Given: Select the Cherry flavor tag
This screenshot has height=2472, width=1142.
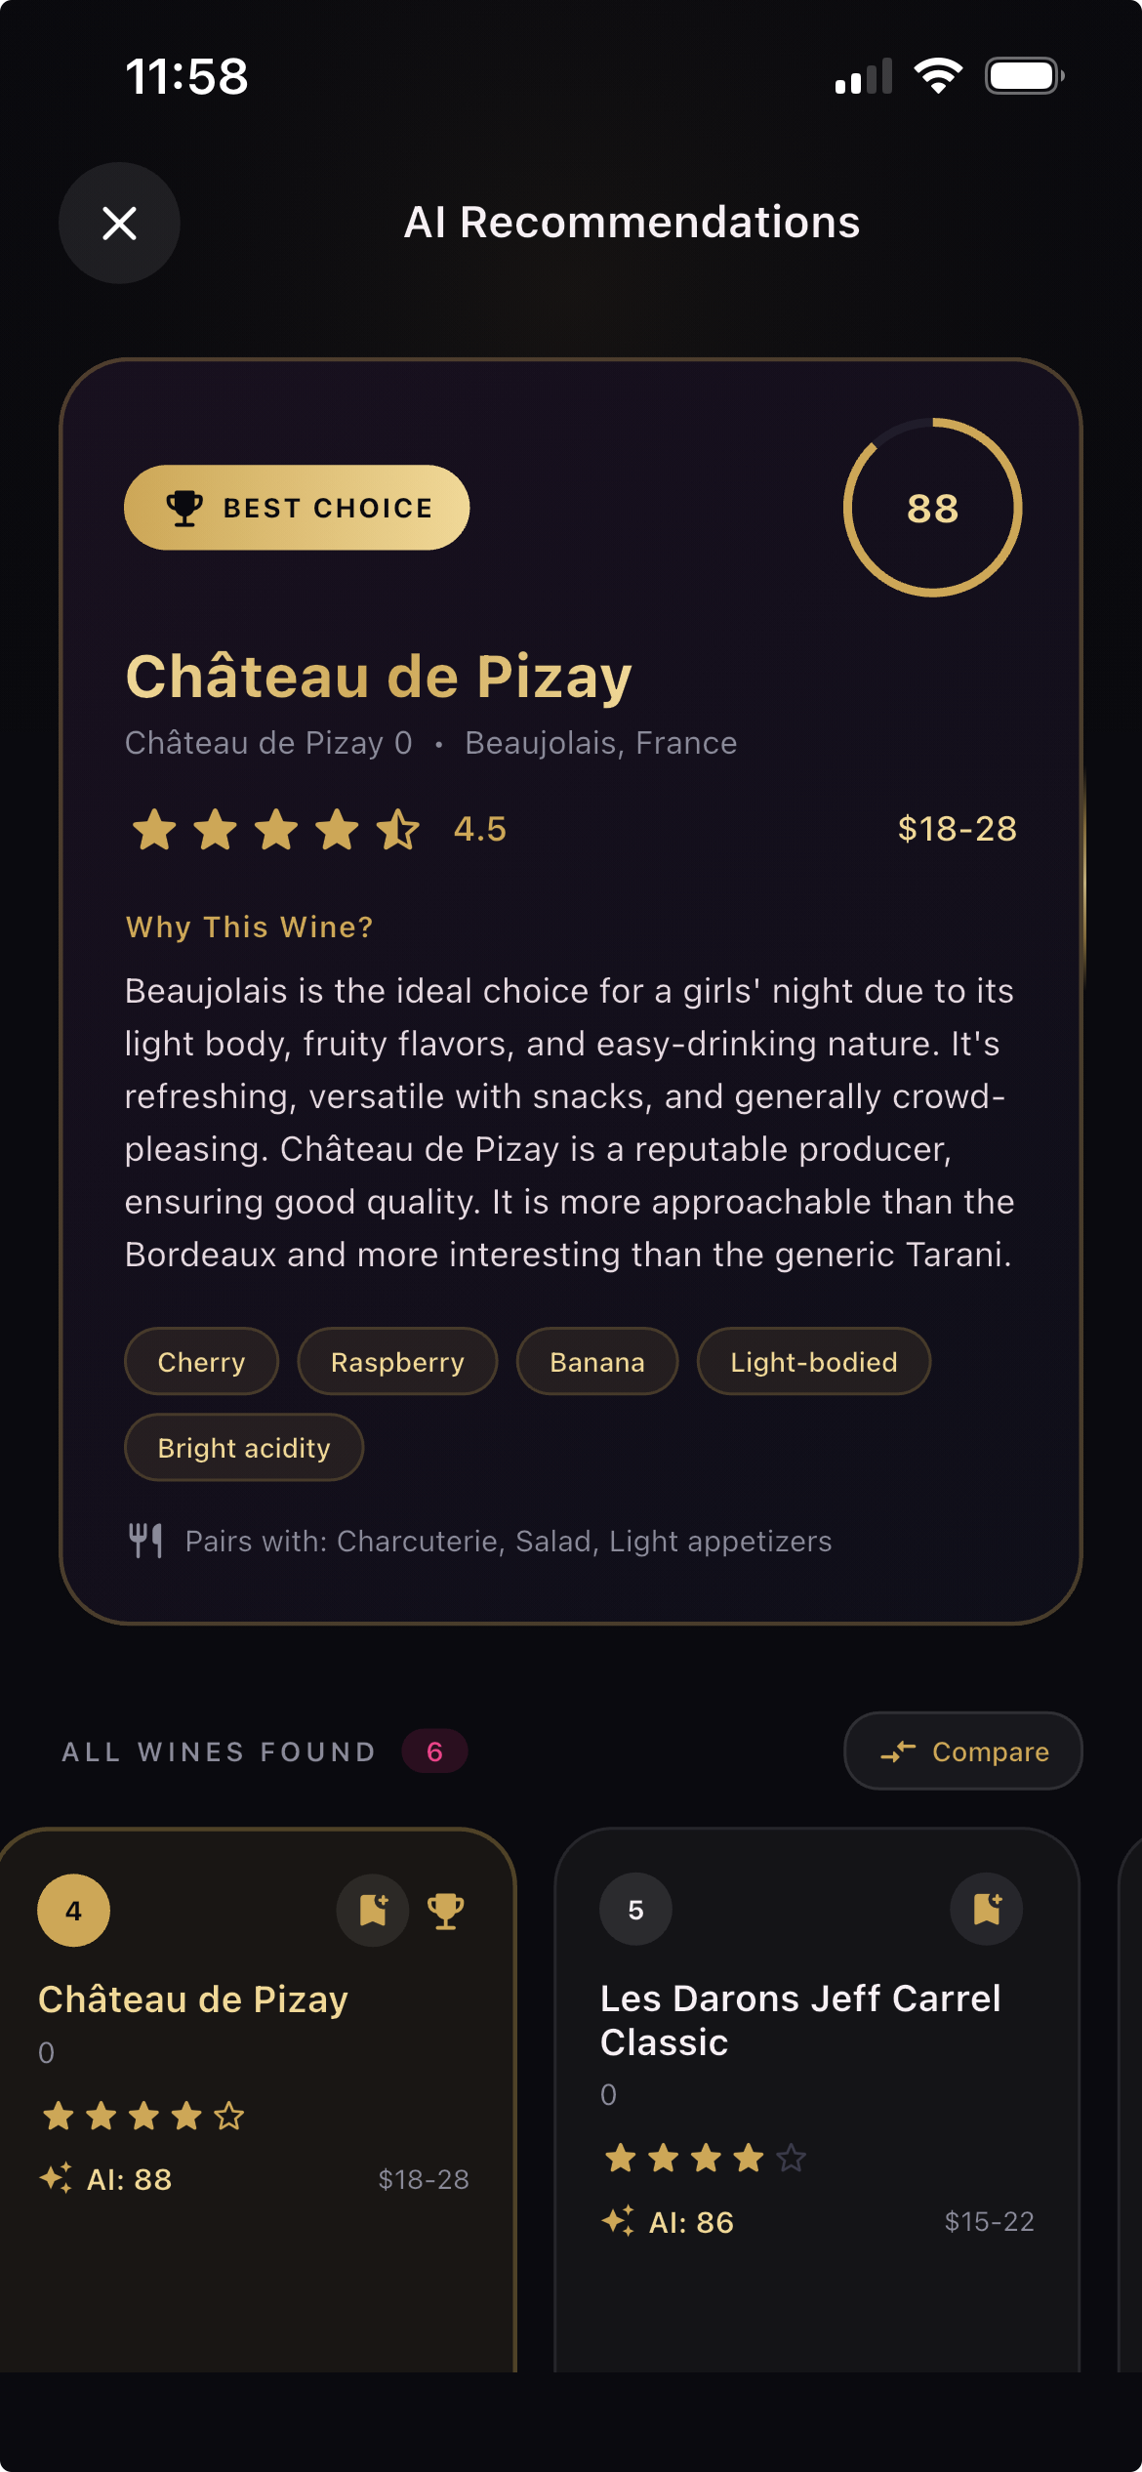Looking at the screenshot, I should (201, 1362).
